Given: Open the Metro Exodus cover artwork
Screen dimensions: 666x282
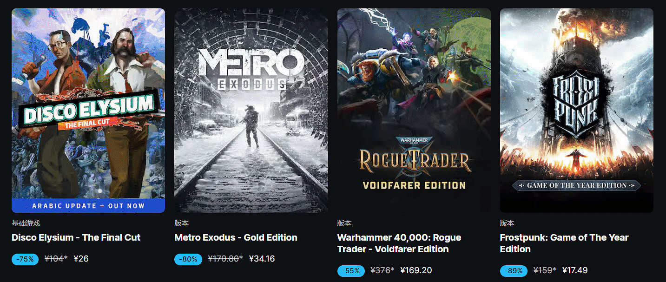Looking at the screenshot, I should click(x=251, y=110).
